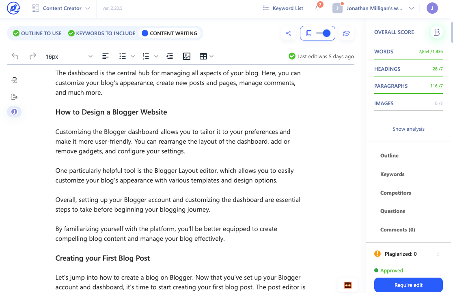
Task: Click the text alignment icon
Action: 106,56
